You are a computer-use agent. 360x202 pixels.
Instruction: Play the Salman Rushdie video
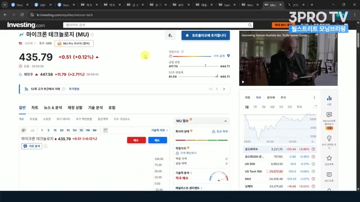243,82
